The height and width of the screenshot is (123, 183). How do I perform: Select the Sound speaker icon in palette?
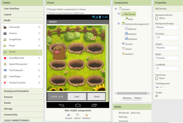tap(5, 52)
